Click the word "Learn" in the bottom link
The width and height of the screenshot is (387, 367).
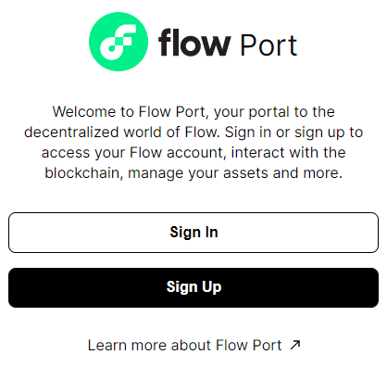(x=106, y=345)
